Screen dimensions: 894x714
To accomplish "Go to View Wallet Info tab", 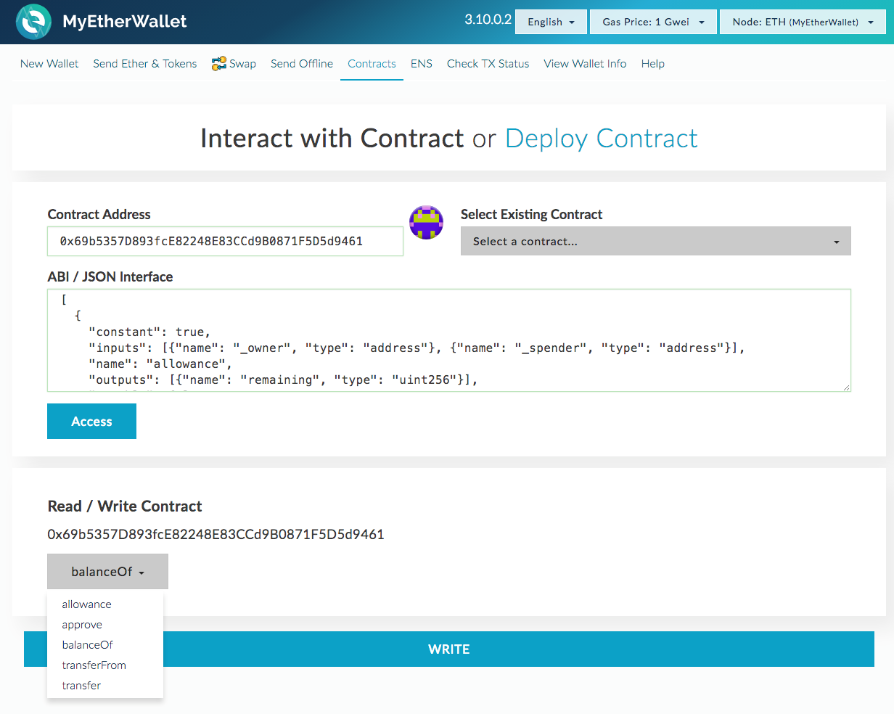I will (585, 64).
